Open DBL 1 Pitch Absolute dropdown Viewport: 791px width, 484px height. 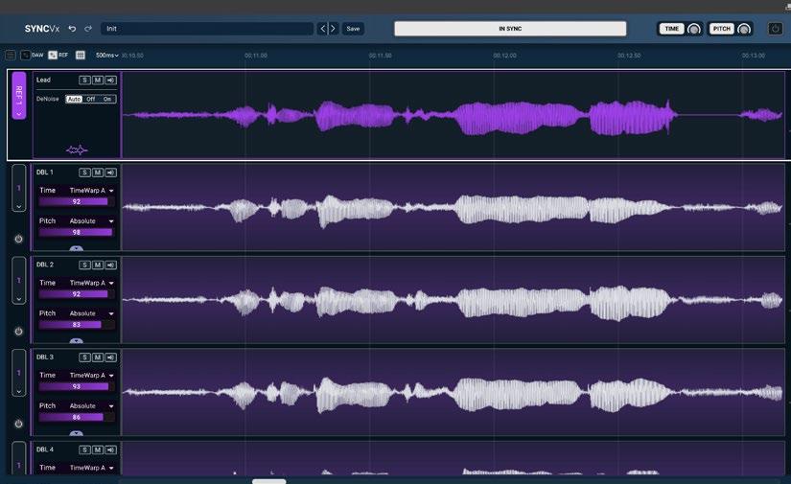click(x=91, y=220)
